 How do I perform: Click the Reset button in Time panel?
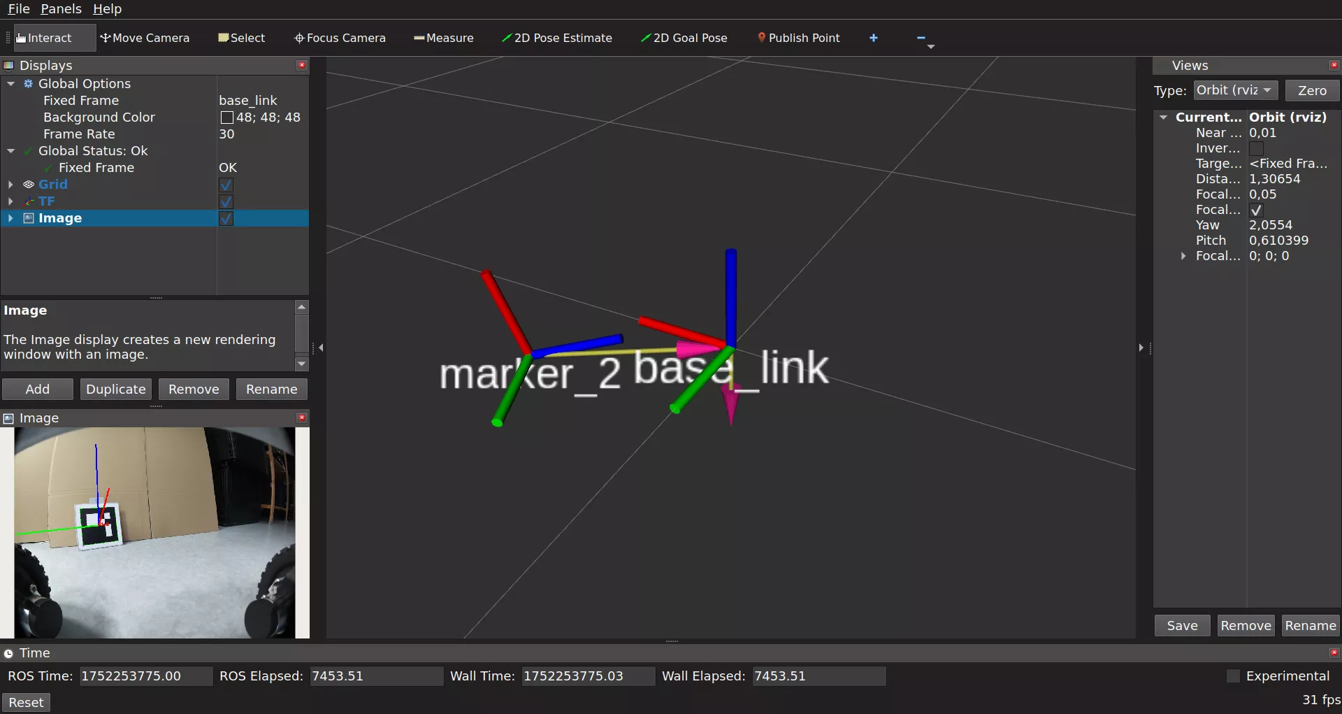coord(27,702)
